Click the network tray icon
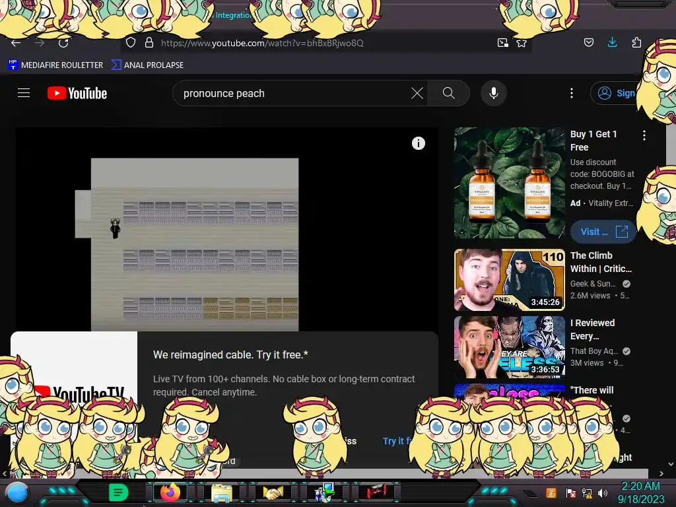The width and height of the screenshot is (676, 507). [587, 493]
